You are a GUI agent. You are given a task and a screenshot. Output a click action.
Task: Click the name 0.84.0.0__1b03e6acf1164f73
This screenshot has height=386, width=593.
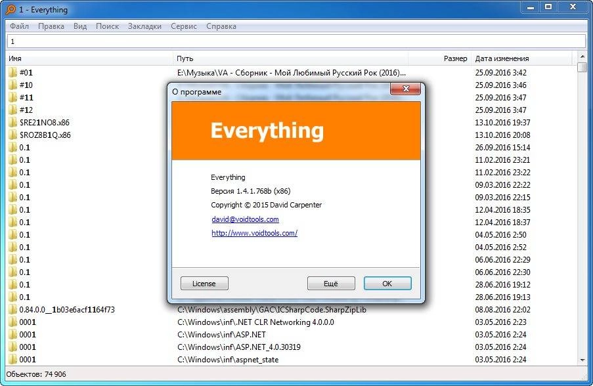coord(67,310)
